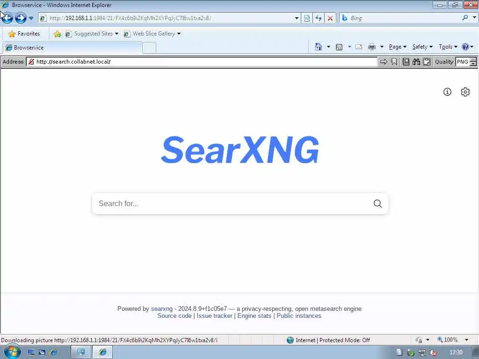
Task: Click the Internet Explorer quick launch icon
Action: click(x=53, y=352)
